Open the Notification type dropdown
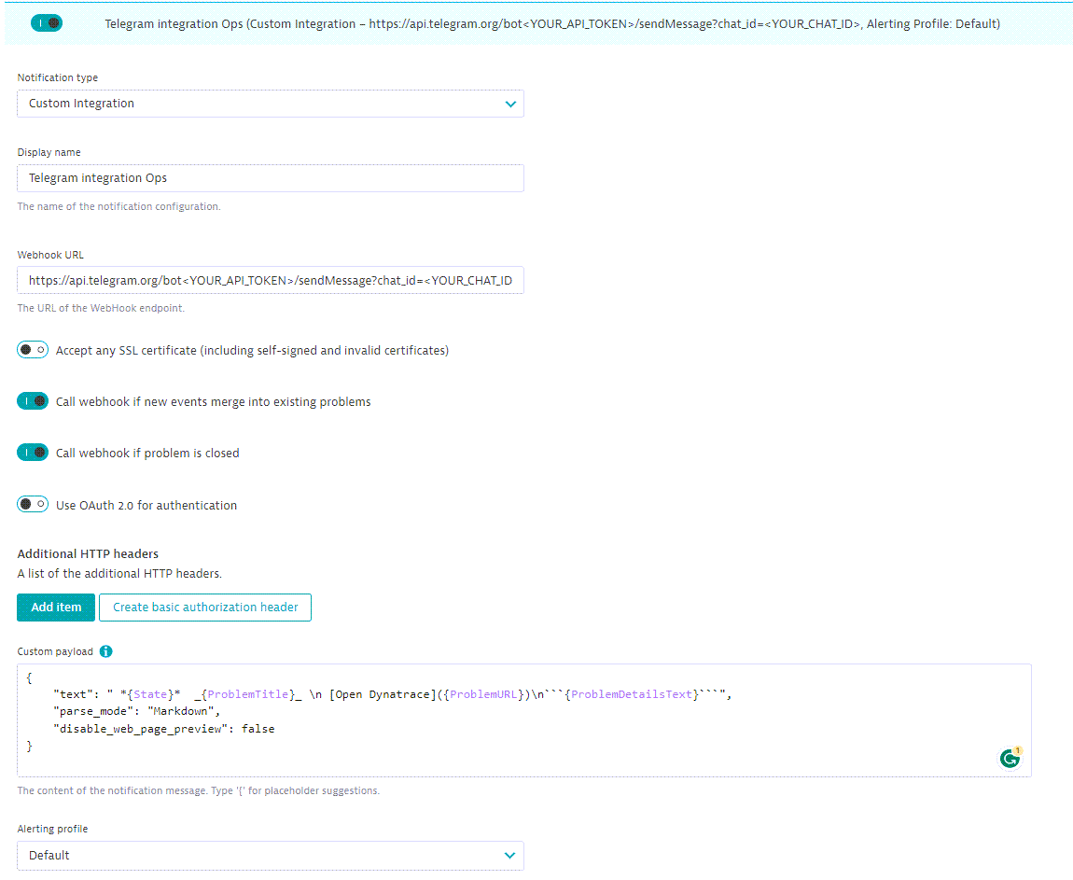The width and height of the screenshot is (1073, 880). (271, 104)
